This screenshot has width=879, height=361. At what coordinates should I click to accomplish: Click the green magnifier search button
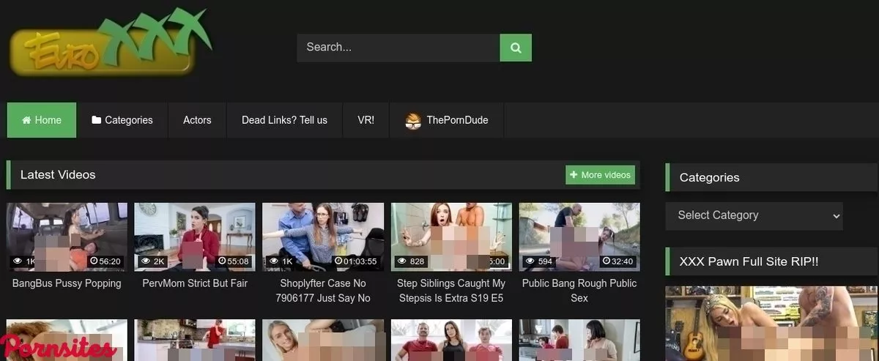coord(516,48)
